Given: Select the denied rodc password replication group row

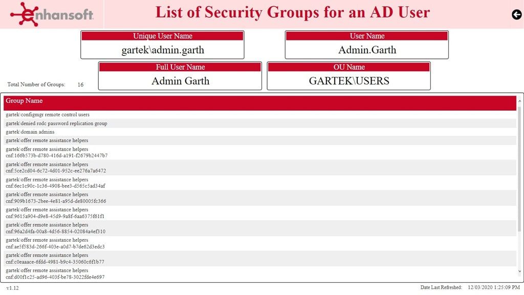Looking at the screenshot, I should click(56, 123).
